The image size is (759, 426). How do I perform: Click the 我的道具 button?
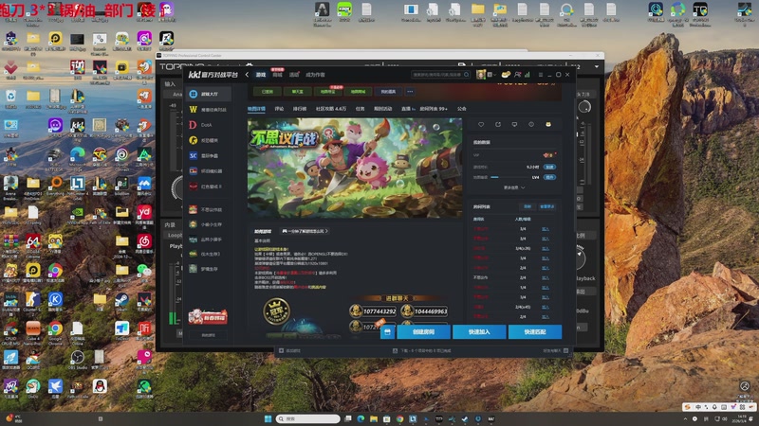tap(388, 91)
